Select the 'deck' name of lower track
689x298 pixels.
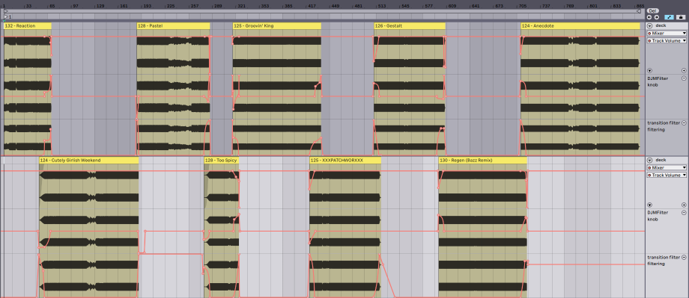[x=661, y=160]
